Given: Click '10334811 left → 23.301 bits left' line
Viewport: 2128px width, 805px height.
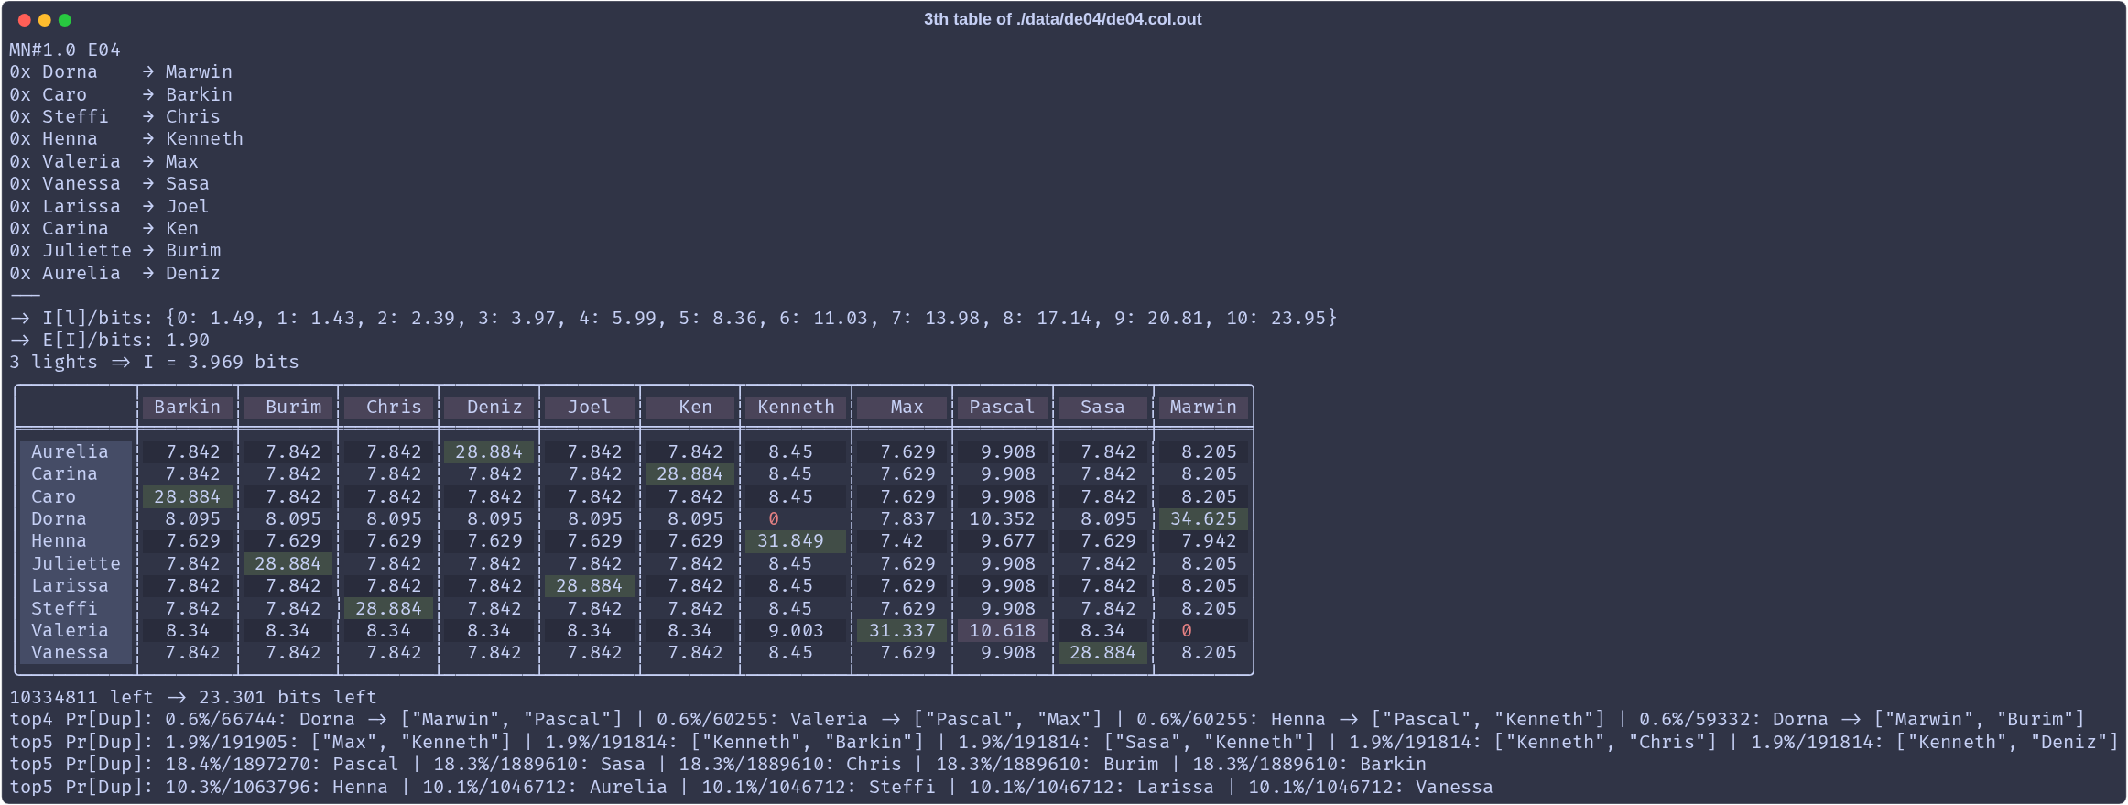Looking at the screenshot, I should [193, 697].
